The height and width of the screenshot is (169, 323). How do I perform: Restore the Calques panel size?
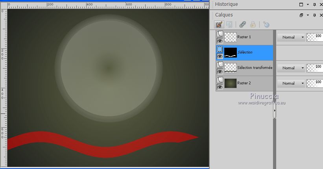(x=301, y=15)
